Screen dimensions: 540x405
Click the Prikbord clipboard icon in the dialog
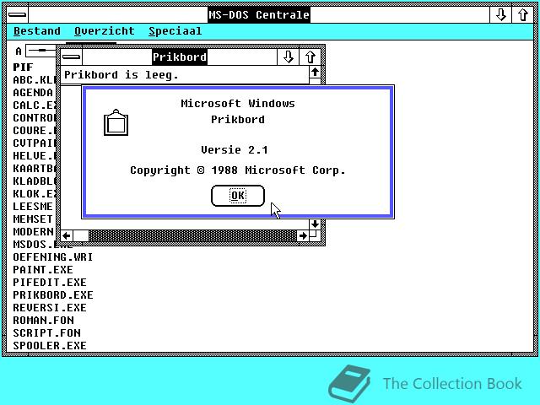tap(116, 122)
